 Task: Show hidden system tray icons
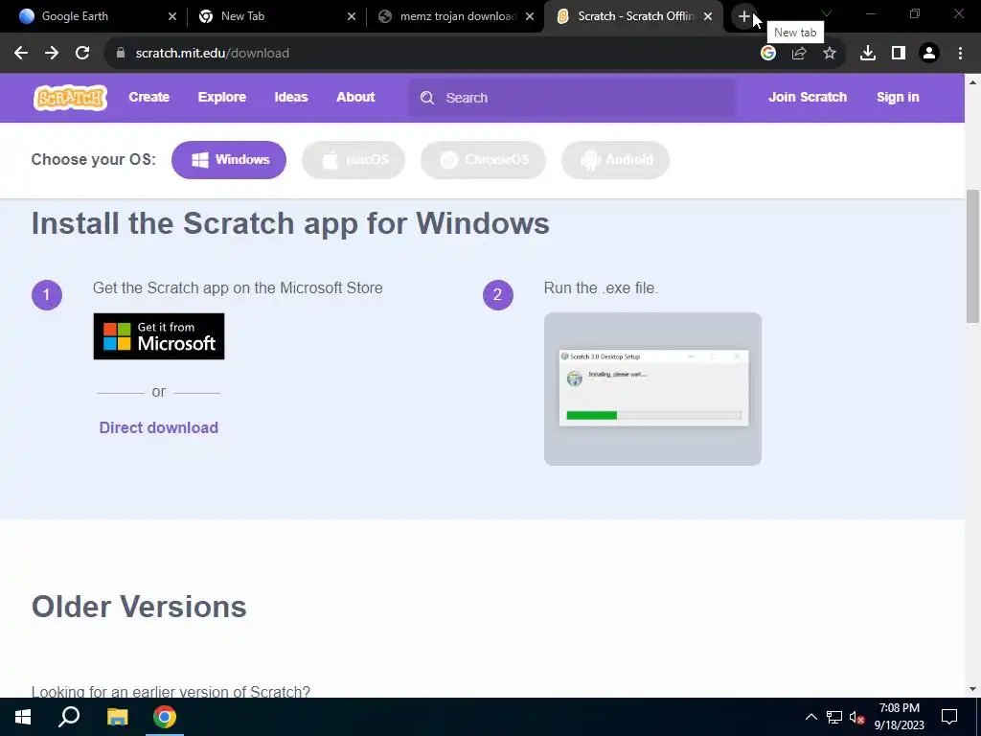click(810, 717)
